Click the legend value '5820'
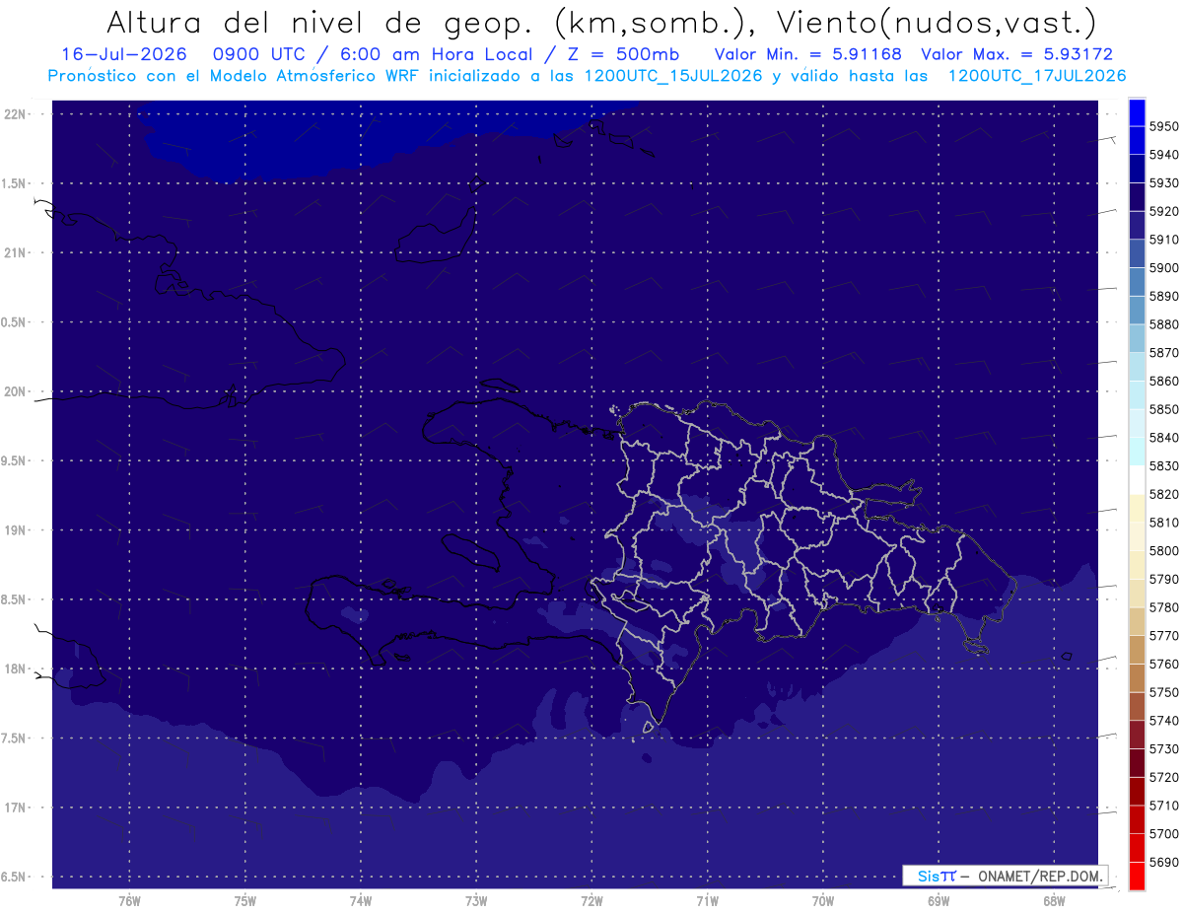Image resolution: width=1183 pixels, height=914 pixels. [x=1163, y=494]
